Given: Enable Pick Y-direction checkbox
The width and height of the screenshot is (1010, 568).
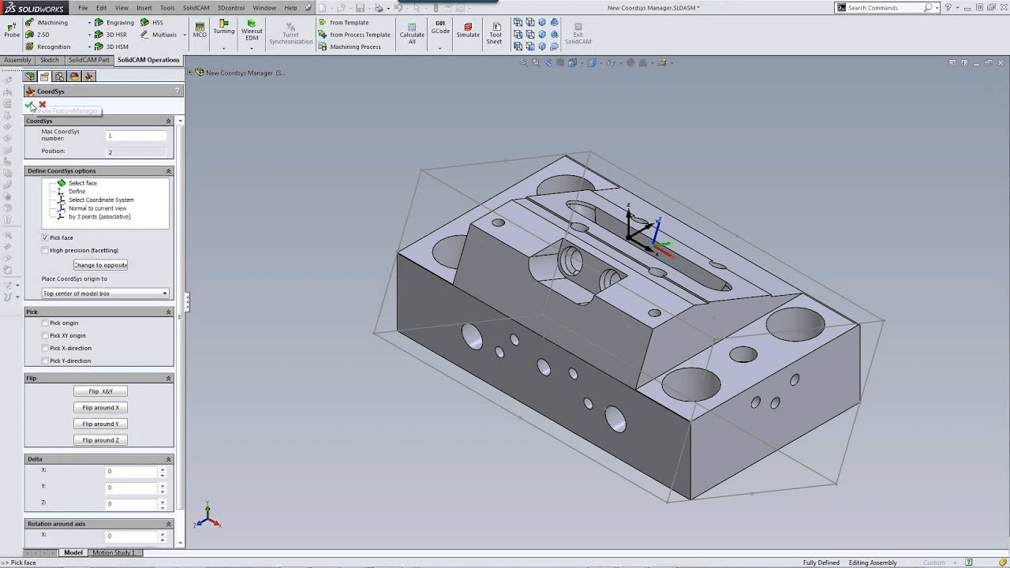Looking at the screenshot, I should pyautogui.click(x=45, y=361).
